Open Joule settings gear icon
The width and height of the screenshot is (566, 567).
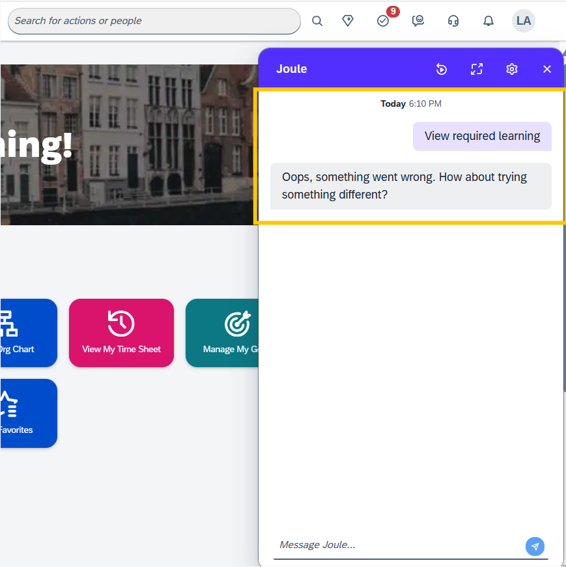point(512,69)
